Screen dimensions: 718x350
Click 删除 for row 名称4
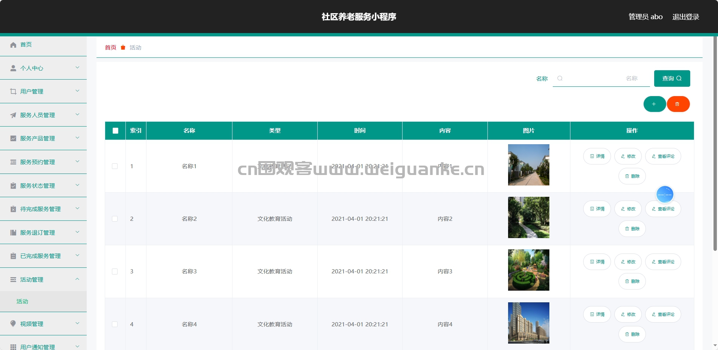[632, 334]
